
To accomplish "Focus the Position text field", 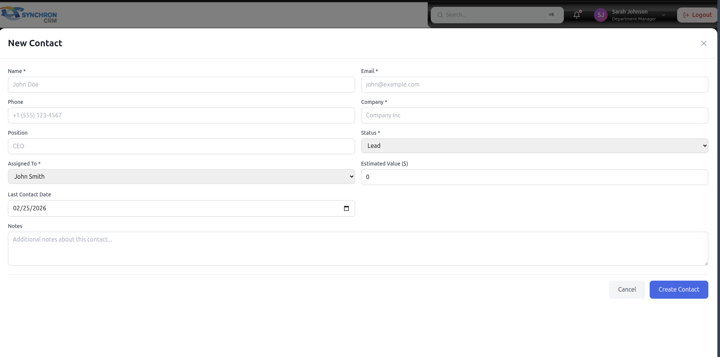I will click(x=181, y=146).
